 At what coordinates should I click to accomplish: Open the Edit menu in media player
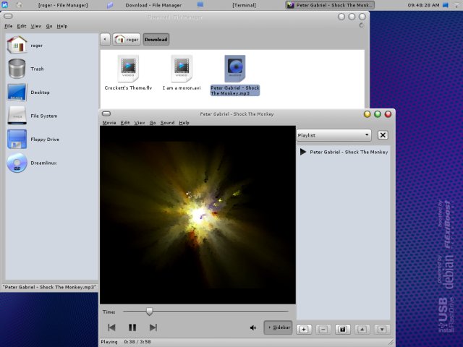(x=125, y=123)
